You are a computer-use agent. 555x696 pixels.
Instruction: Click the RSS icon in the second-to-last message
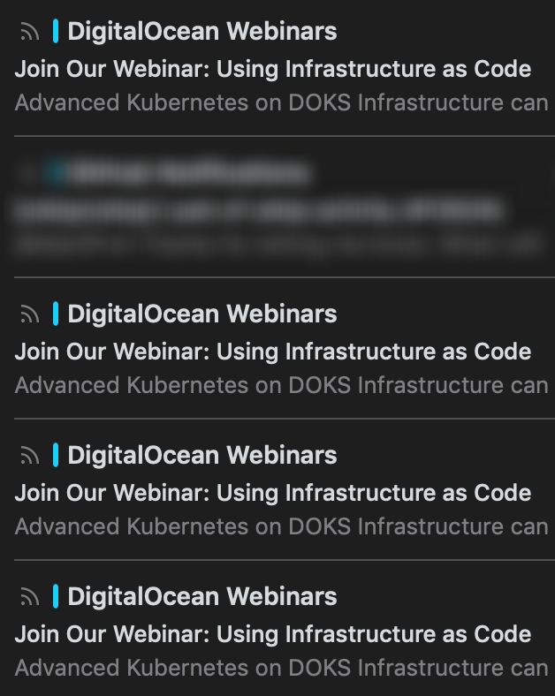pos(30,456)
